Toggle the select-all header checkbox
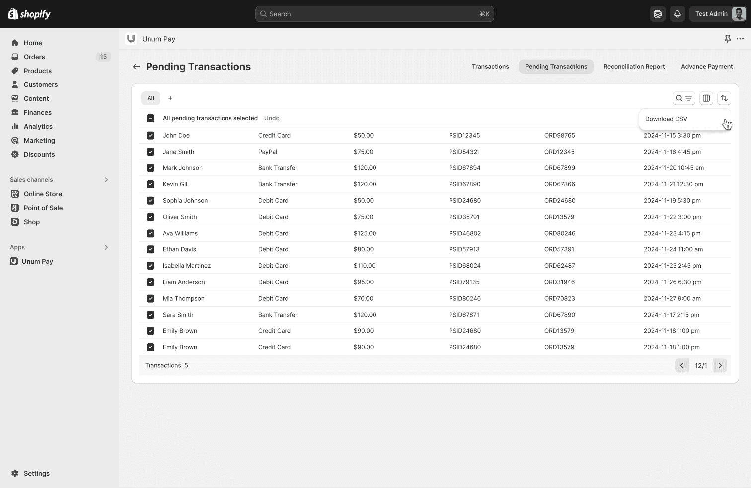The image size is (751, 488). point(150,118)
